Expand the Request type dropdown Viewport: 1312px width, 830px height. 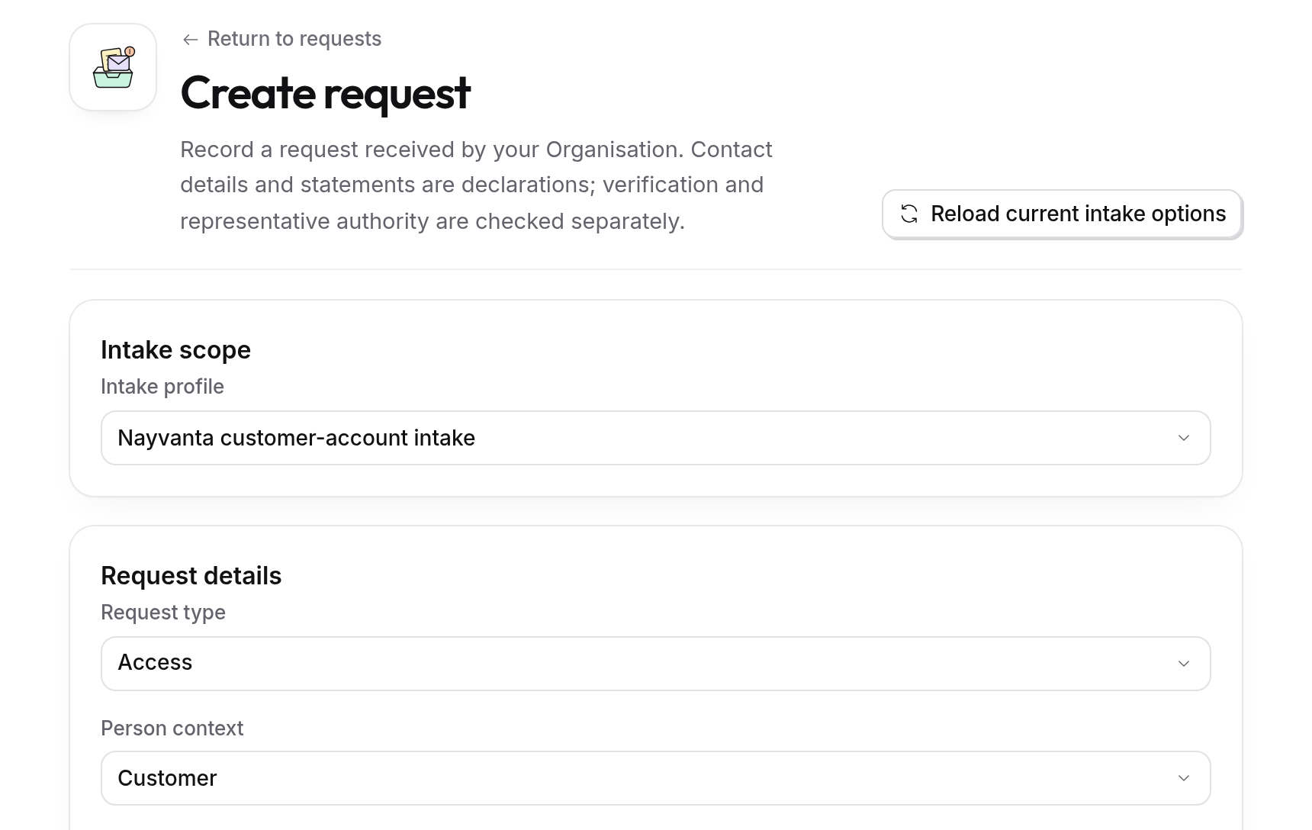[656, 664]
